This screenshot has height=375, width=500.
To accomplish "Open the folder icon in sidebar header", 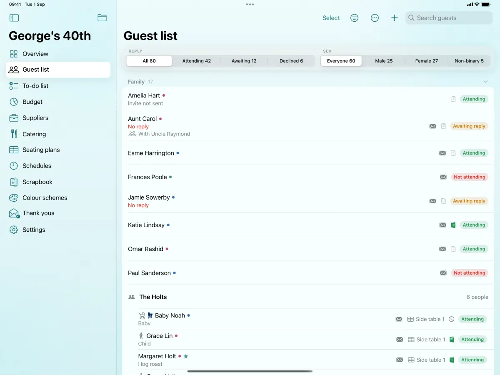I will (102, 18).
